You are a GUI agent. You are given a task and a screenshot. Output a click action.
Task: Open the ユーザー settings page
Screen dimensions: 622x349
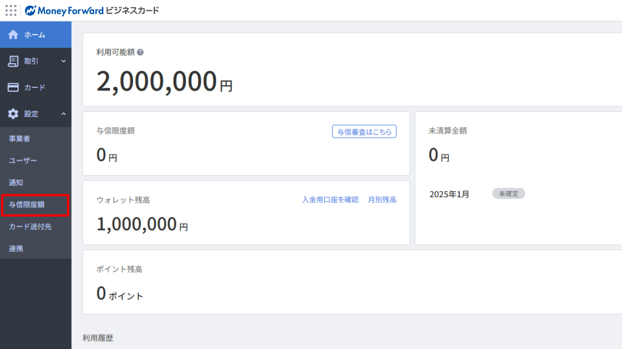[23, 161]
